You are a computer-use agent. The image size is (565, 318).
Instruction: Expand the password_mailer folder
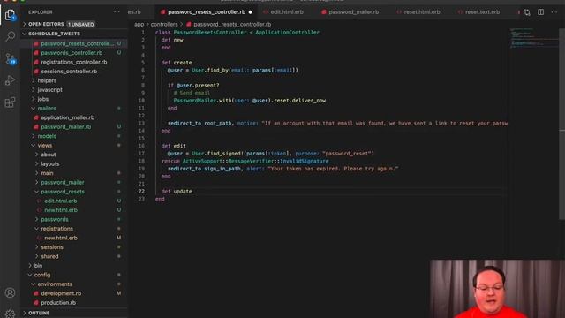point(63,183)
